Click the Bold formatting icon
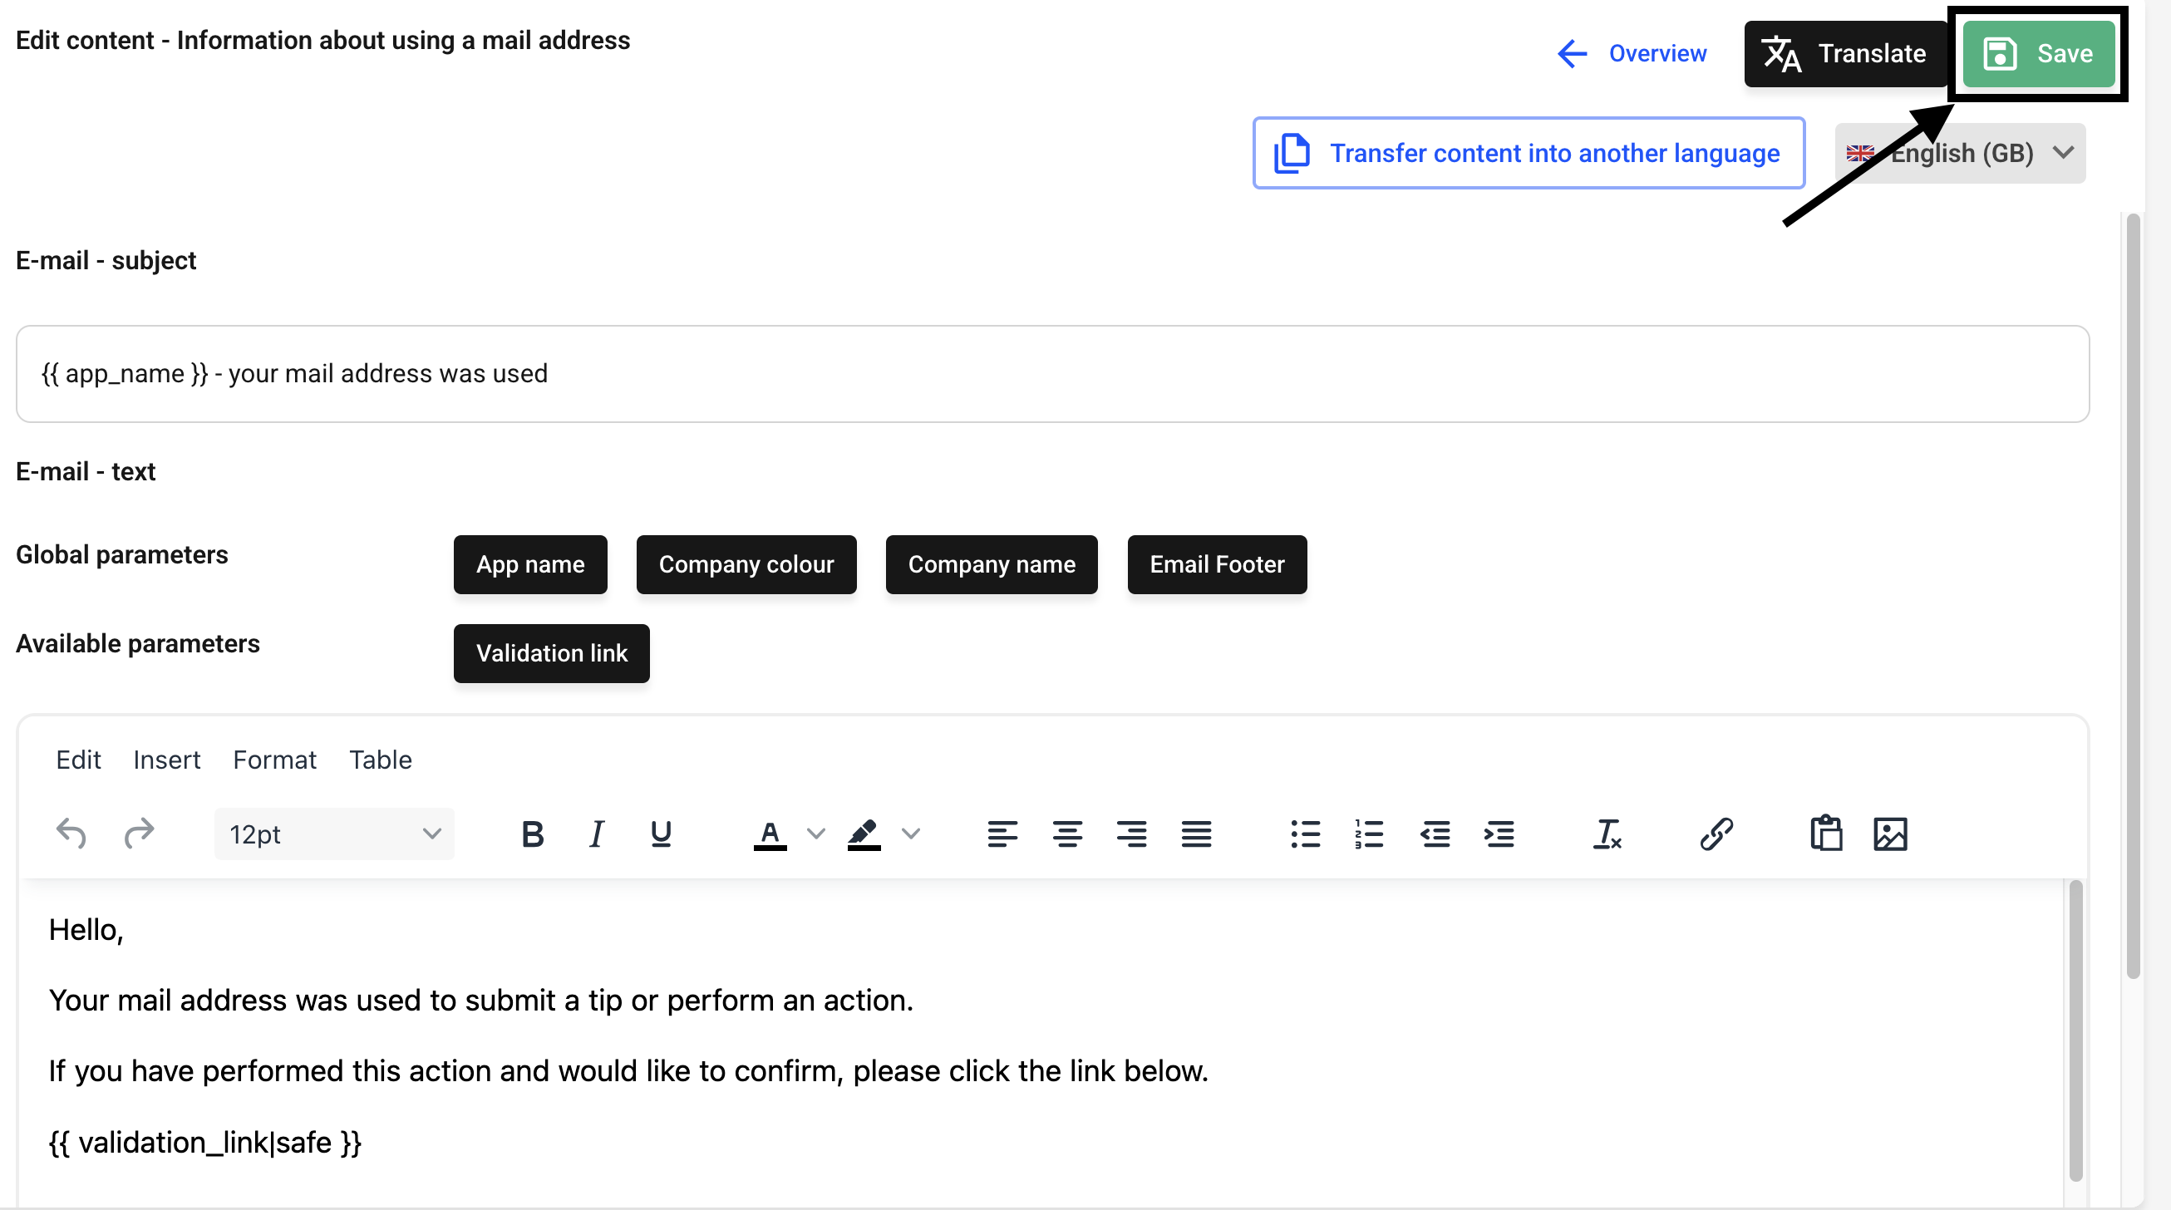Screen dimensions: 2171x1210 [532, 834]
